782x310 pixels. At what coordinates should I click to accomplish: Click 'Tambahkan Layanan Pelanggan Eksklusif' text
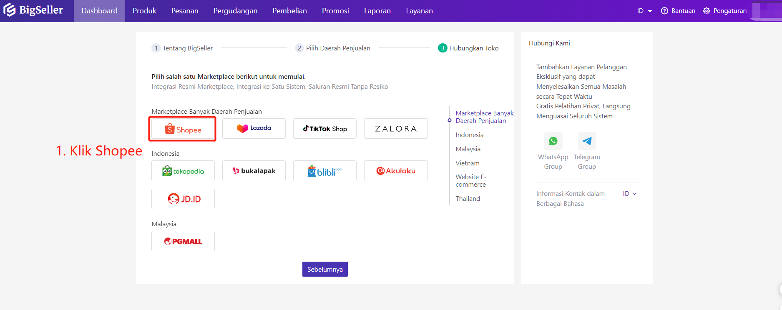[x=581, y=72]
